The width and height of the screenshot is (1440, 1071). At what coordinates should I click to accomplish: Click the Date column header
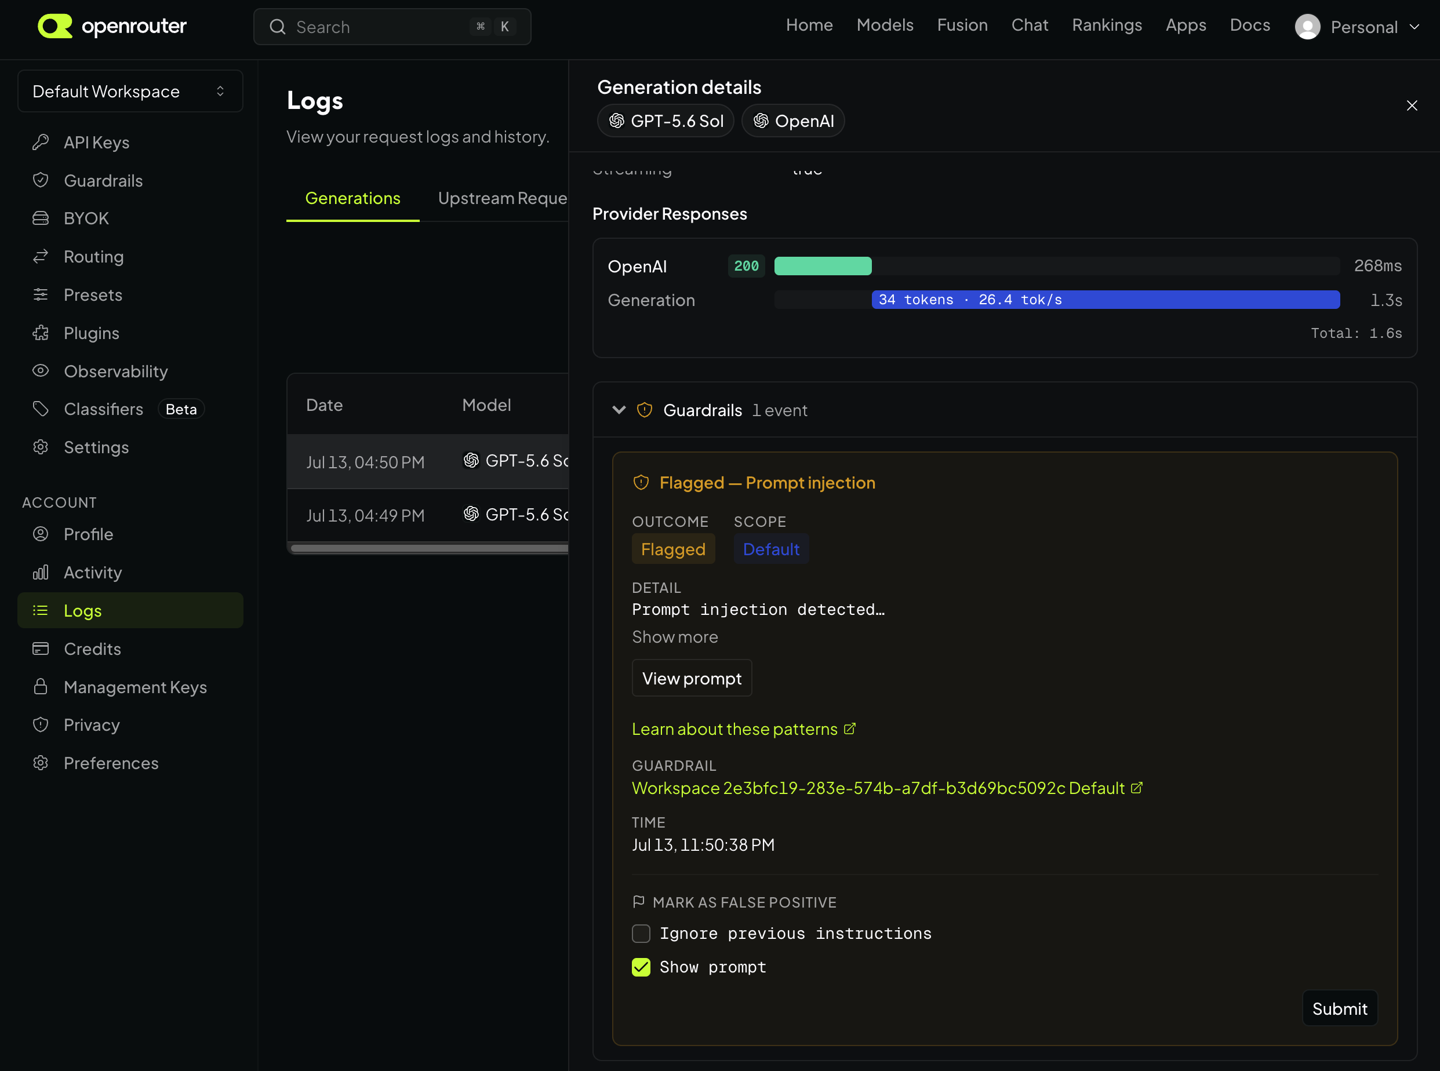tap(324, 405)
